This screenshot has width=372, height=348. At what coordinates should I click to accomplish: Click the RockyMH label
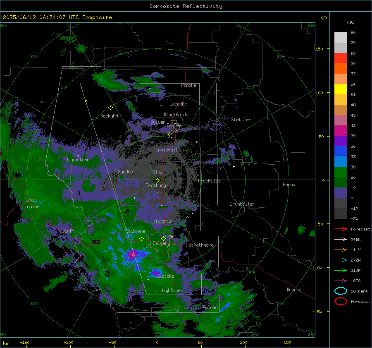(x=109, y=116)
